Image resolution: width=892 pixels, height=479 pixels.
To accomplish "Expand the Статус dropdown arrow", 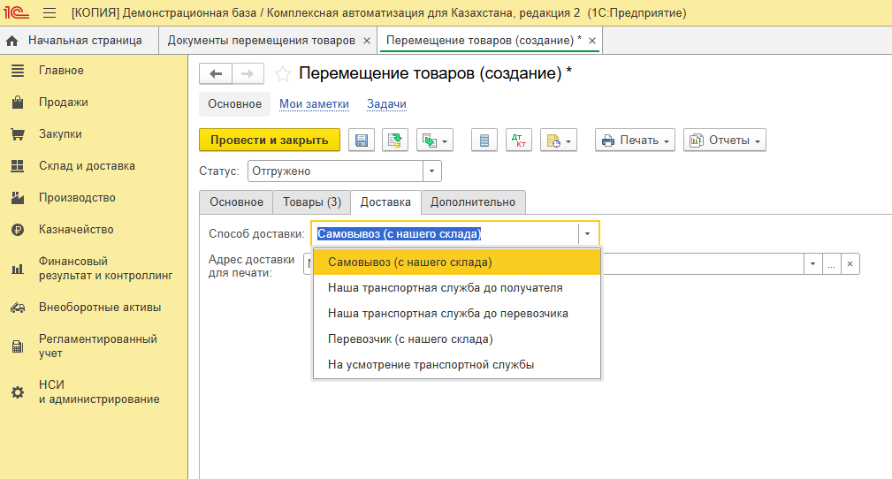I will pos(431,171).
